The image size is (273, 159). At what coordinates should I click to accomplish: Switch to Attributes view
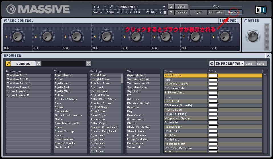(x=216, y=12)
